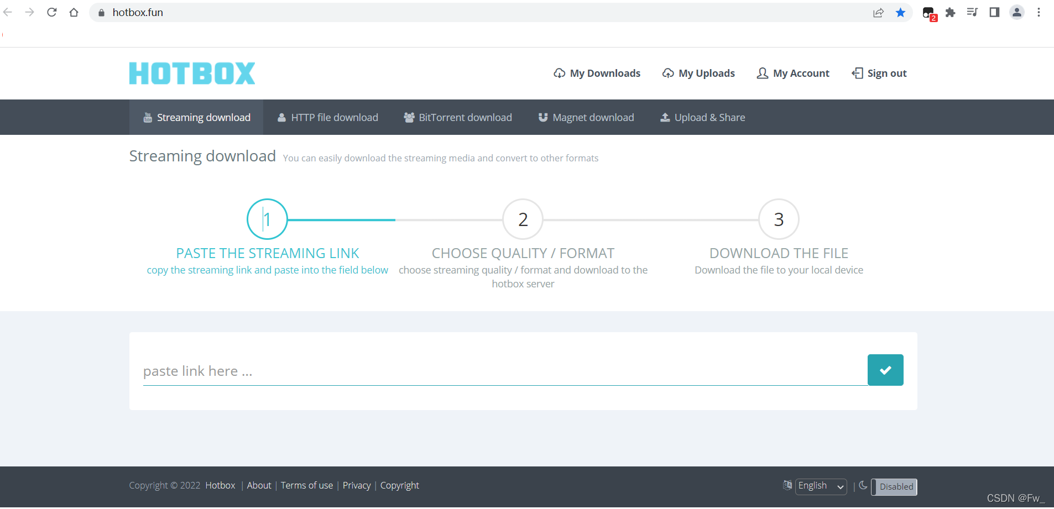This screenshot has width=1054, height=509.
Task: Toggle dark mode Disabled switch
Action: 894,487
